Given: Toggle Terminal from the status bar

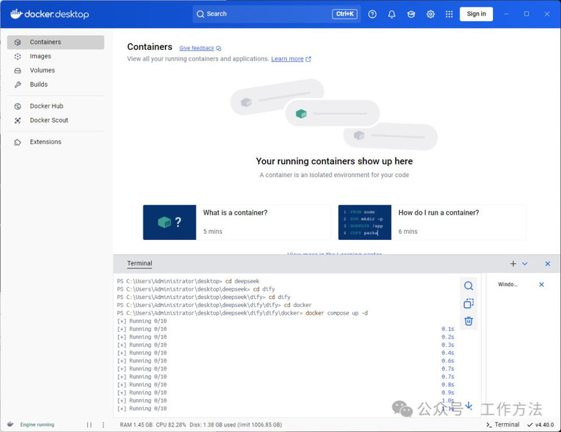Looking at the screenshot, I should coord(503,424).
